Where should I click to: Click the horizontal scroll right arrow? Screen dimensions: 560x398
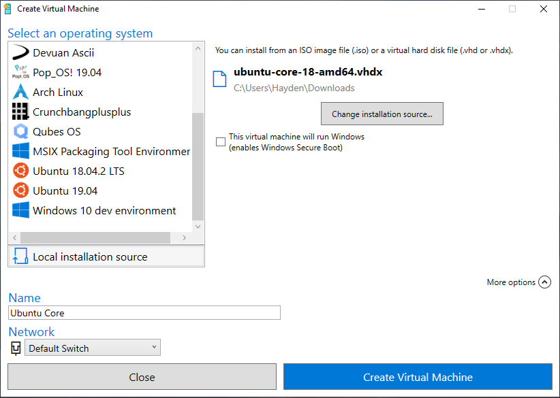coord(185,237)
